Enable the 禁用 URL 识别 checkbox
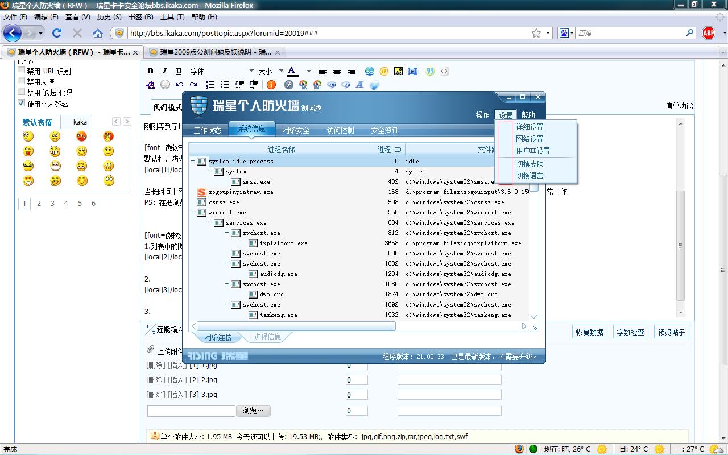This screenshot has height=455, width=728. (22, 71)
